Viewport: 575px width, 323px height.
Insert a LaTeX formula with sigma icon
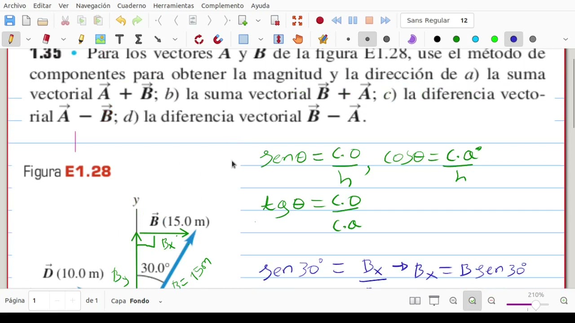click(139, 39)
